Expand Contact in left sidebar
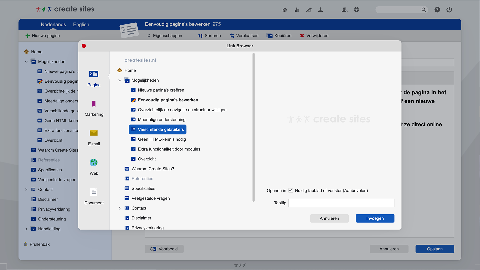 (x=26, y=190)
